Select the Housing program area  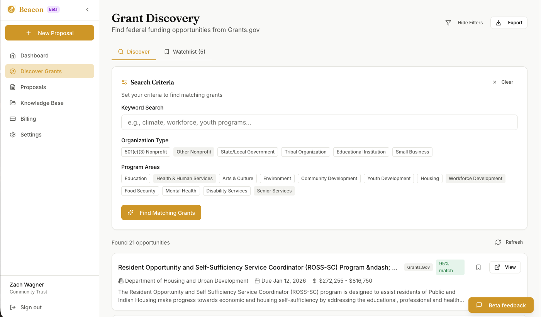[x=430, y=179]
